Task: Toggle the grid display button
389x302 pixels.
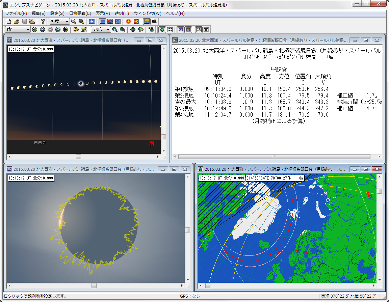Action: (x=147, y=21)
